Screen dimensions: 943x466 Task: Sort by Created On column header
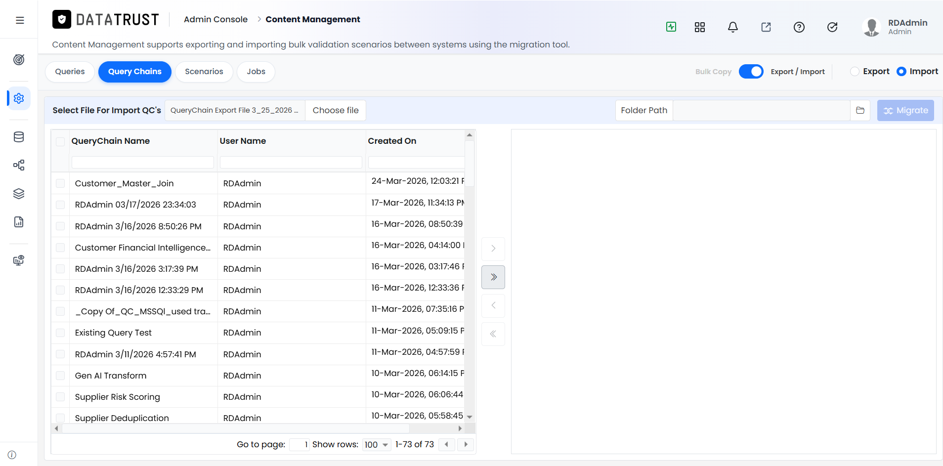pos(392,141)
